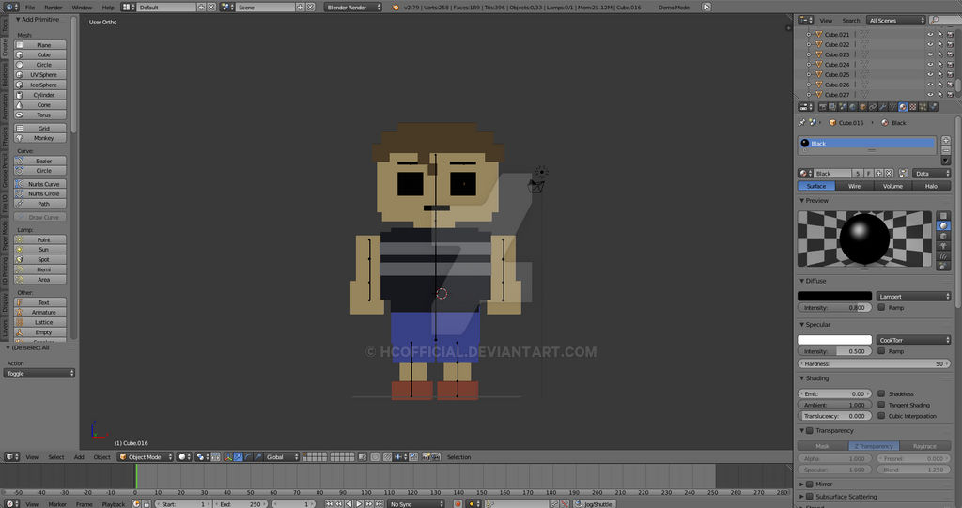Open the Window menu

pos(82,8)
